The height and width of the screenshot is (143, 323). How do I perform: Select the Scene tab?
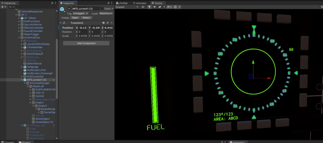pos(157,3)
